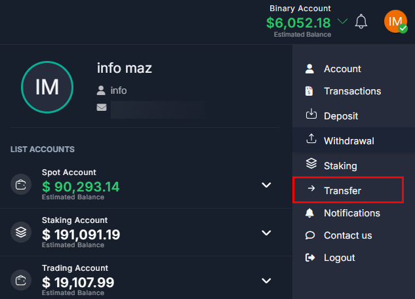
Task: Expand the Staking Account details
Action: (x=266, y=233)
